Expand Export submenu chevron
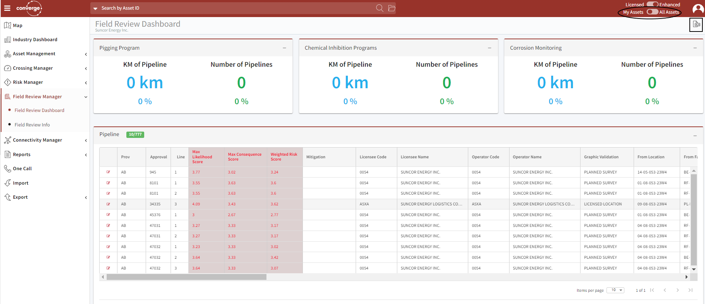 click(x=86, y=198)
